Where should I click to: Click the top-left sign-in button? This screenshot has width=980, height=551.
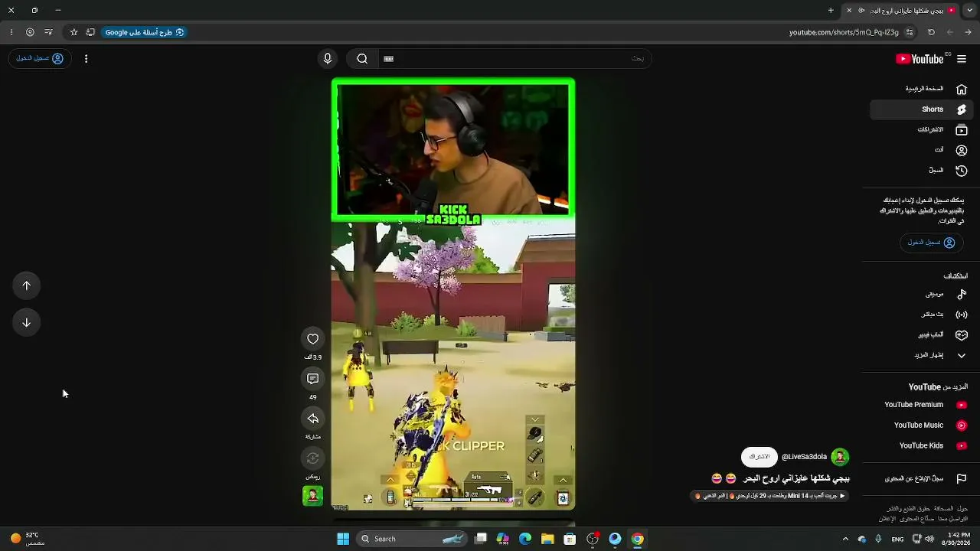pyautogui.click(x=40, y=58)
